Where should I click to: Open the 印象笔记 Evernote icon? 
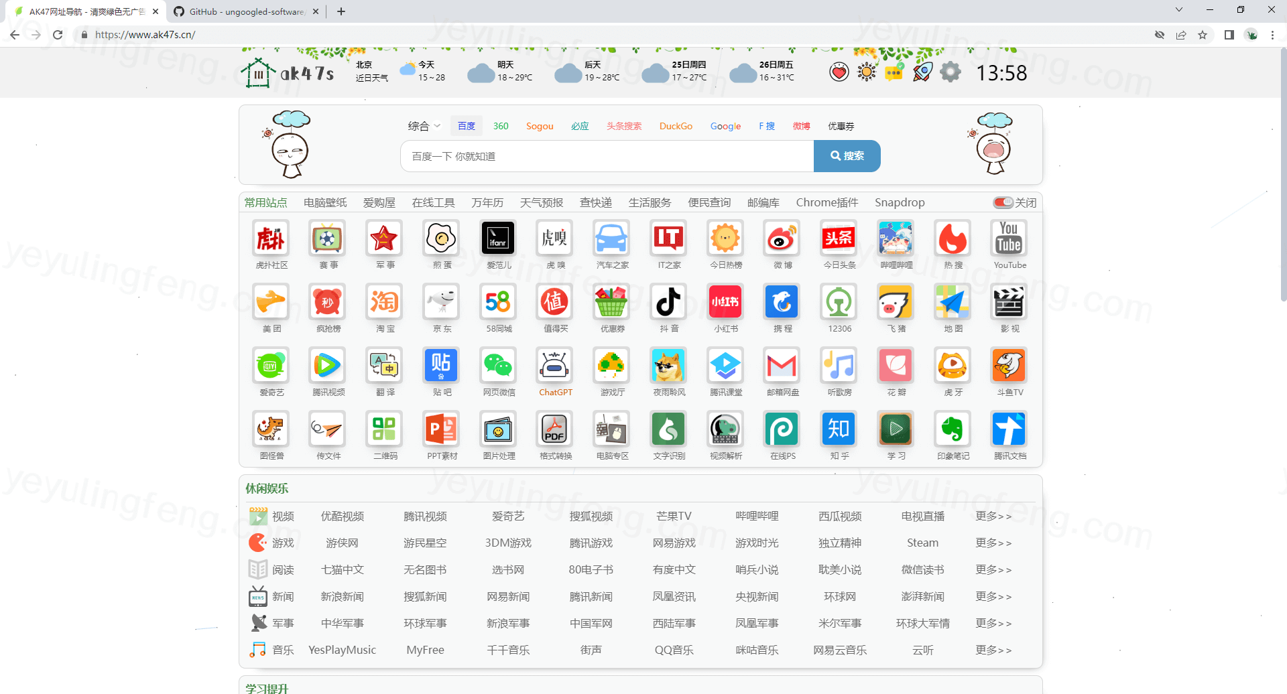[x=953, y=429]
